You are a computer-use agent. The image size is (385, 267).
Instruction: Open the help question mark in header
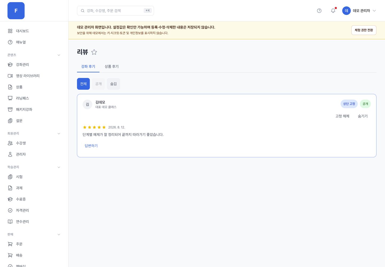click(319, 11)
